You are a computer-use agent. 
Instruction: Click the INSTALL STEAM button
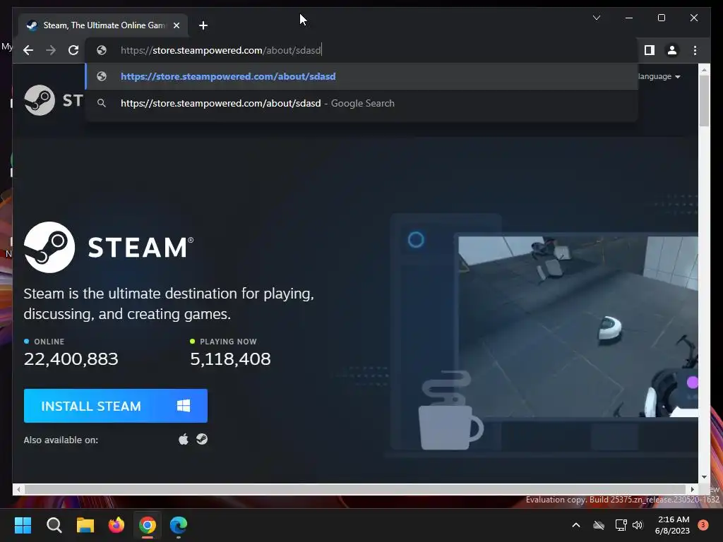[116, 406]
